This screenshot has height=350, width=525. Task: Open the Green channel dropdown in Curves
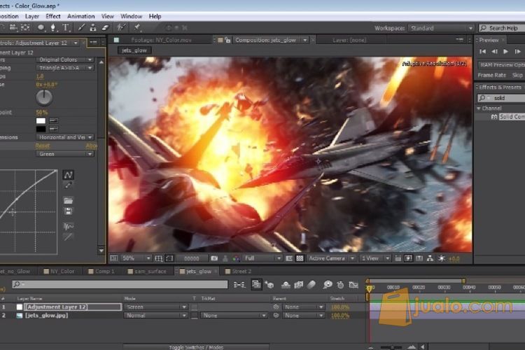click(65, 154)
